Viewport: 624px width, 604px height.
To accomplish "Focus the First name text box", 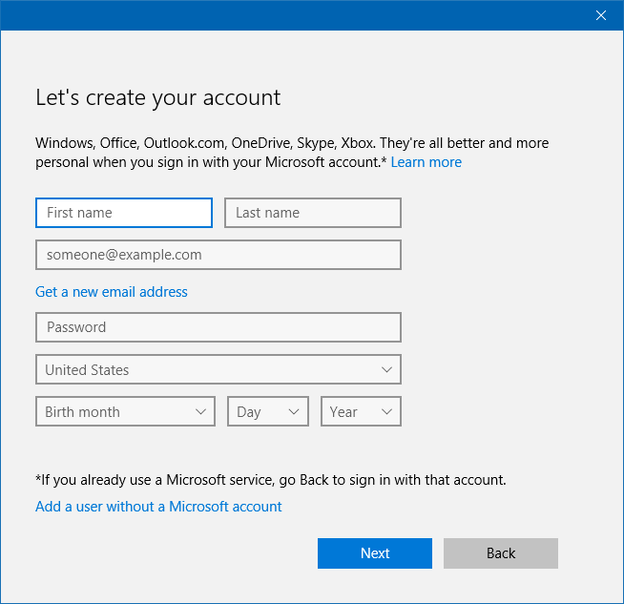I will (x=123, y=213).
